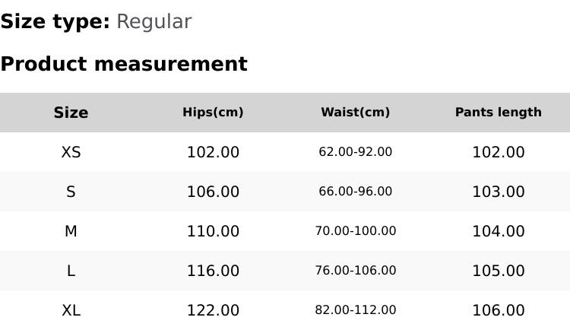Click the 106.00 hips value for S
Viewport: 570px width, 330px height.
(213, 192)
